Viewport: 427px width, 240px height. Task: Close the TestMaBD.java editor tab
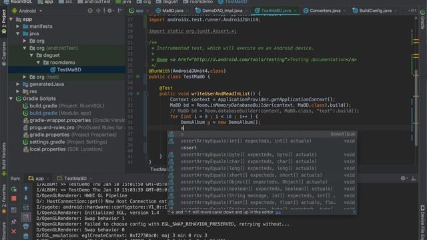(x=295, y=11)
